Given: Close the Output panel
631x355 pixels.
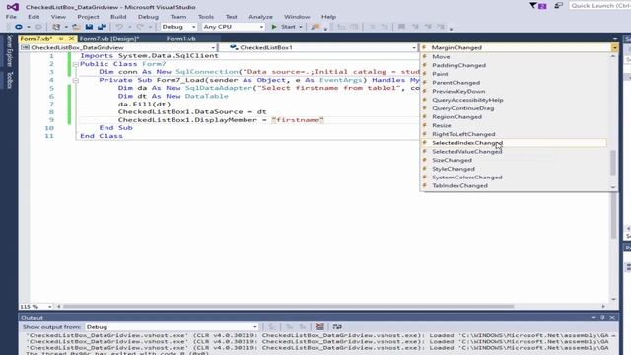Looking at the screenshot, I should tap(612, 318).
